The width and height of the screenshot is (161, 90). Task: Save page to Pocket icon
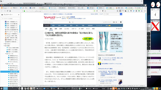pos(103,11)
